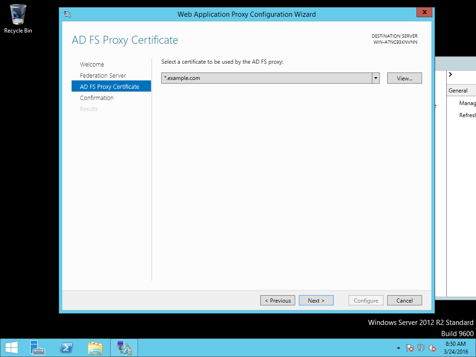Select the AD FS Proxy Certificate step

click(x=111, y=86)
